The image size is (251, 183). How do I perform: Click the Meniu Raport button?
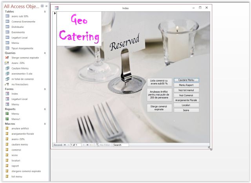tap(186, 85)
